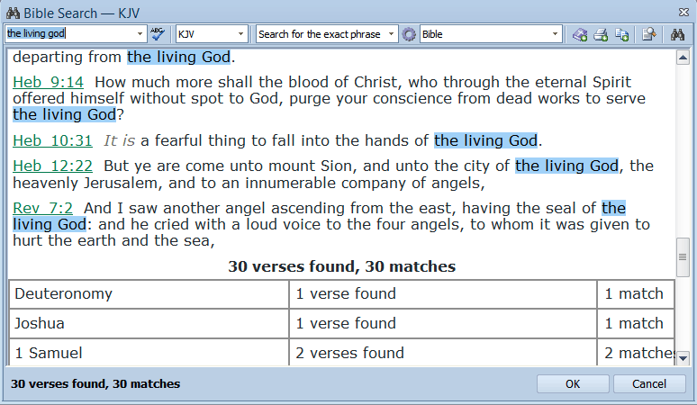This screenshot has height=405, width=697.
Task: Click the scroll down arrow
Action: tap(683, 357)
